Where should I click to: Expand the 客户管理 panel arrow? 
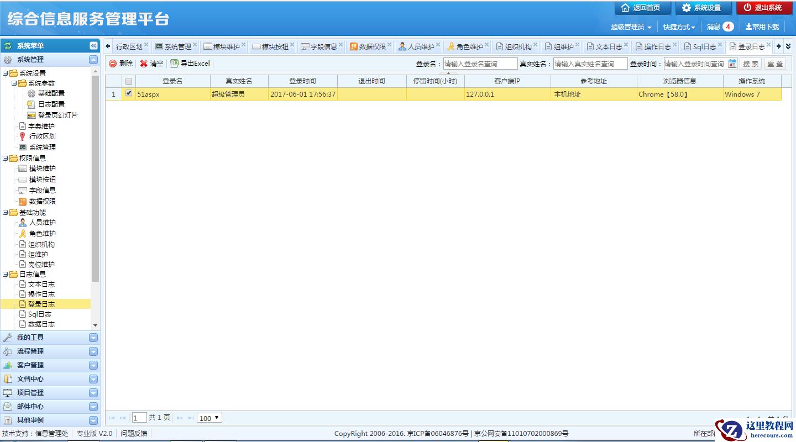coord(93,365)
